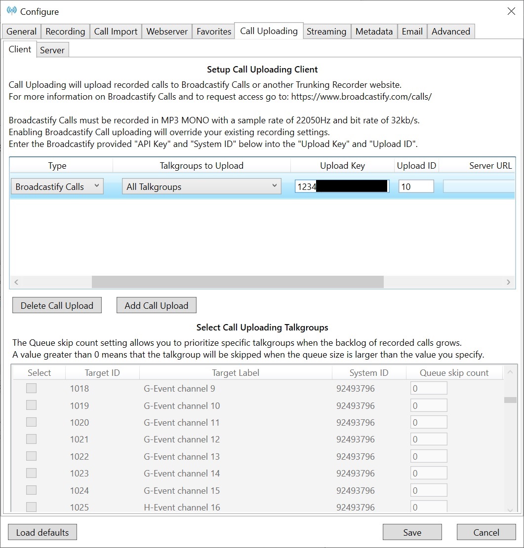
Task: Click Queue skip count field for 1020
Action: (429, 422)
